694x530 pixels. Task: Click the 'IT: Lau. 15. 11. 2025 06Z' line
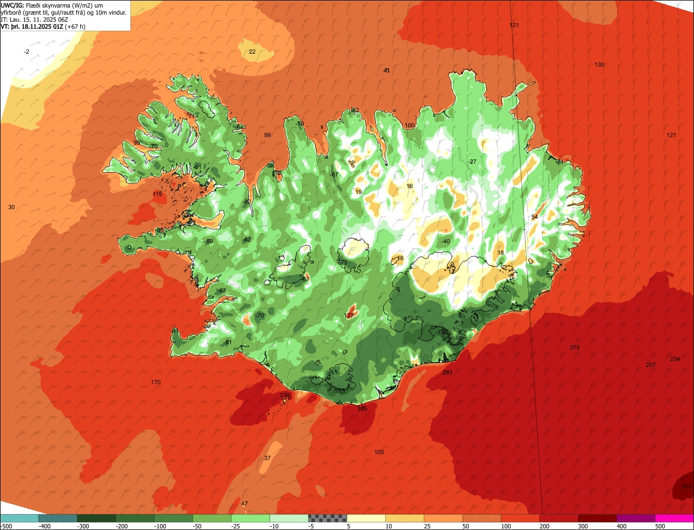click(x=34, y=20)
